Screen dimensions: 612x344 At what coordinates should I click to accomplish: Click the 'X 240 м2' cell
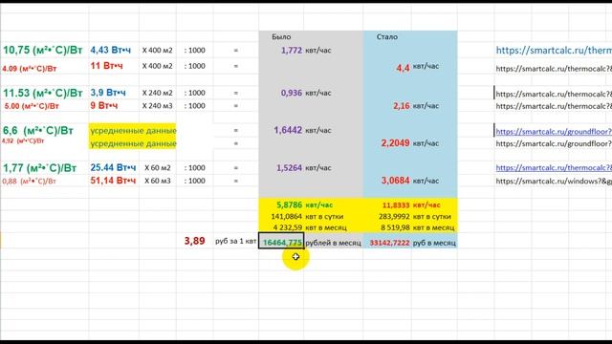click(x=157, y=93)
